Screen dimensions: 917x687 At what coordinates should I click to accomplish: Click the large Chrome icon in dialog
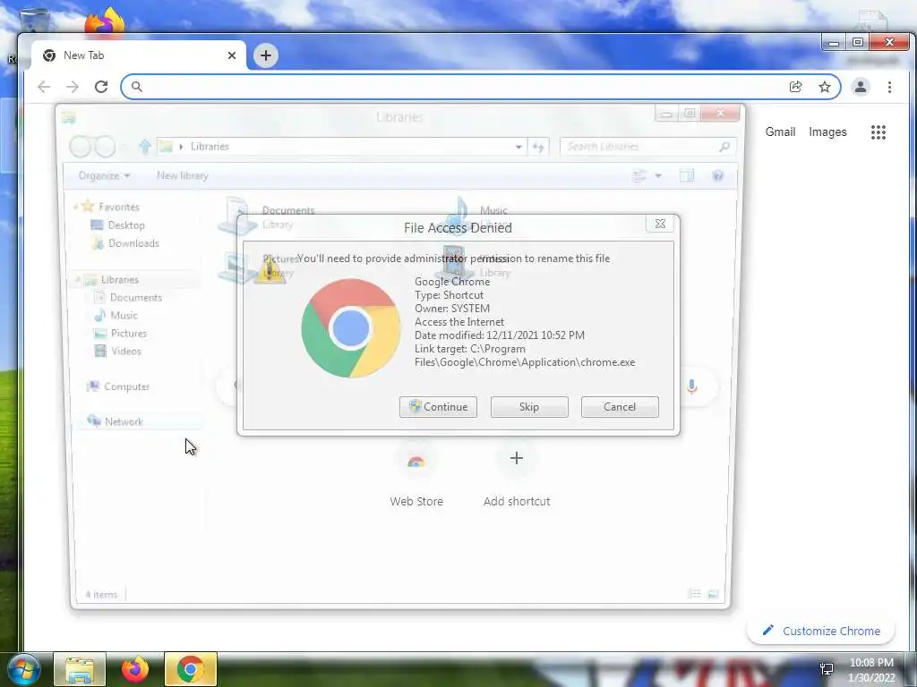click(351, 327)
